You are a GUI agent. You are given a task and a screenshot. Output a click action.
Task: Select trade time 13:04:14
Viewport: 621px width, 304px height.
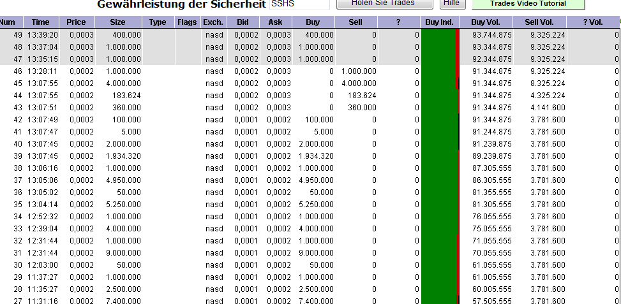pos(43,205)
